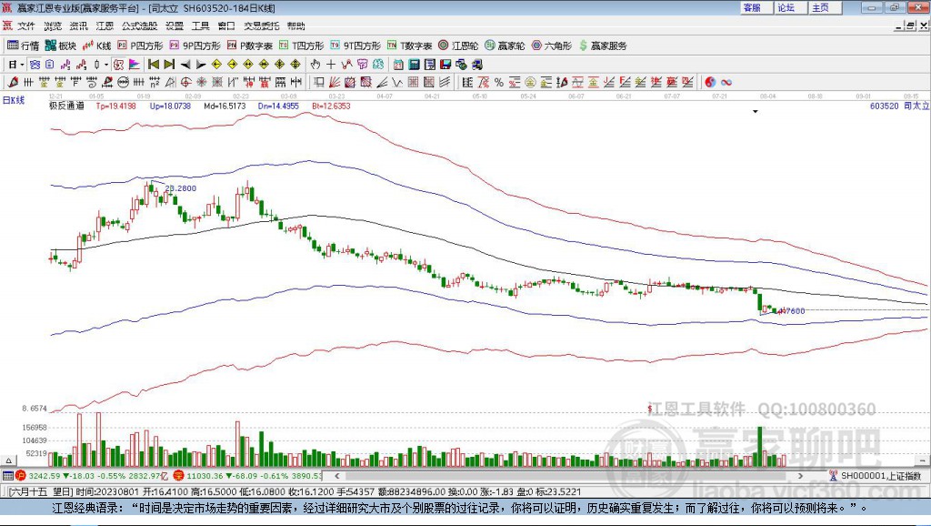This screenshot has width=931, height=526.
Task: Open 赢家服务 with the dollar icon
Action: point(603,46)
